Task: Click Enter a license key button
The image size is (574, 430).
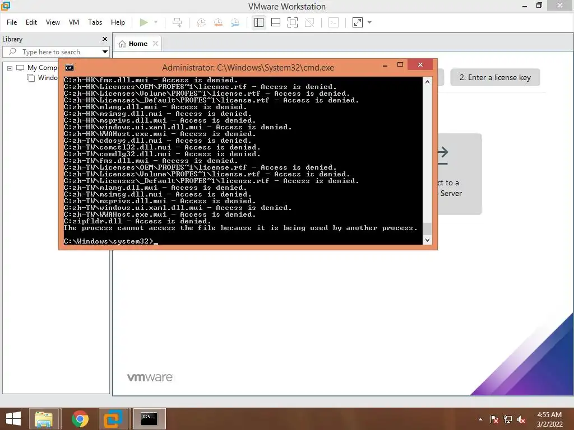Action: pos(495,77)
